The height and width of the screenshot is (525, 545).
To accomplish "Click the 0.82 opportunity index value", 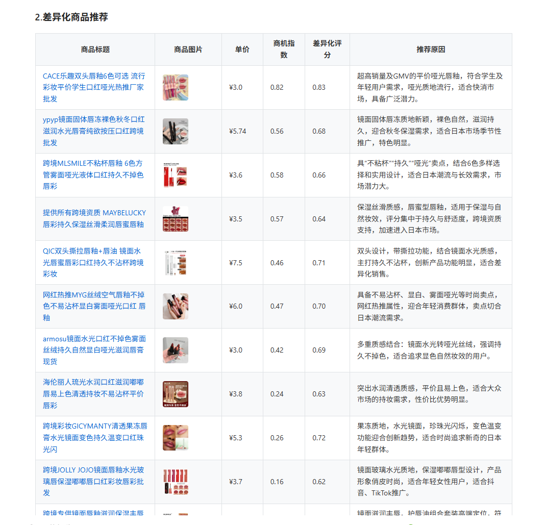I will (277, 88).
